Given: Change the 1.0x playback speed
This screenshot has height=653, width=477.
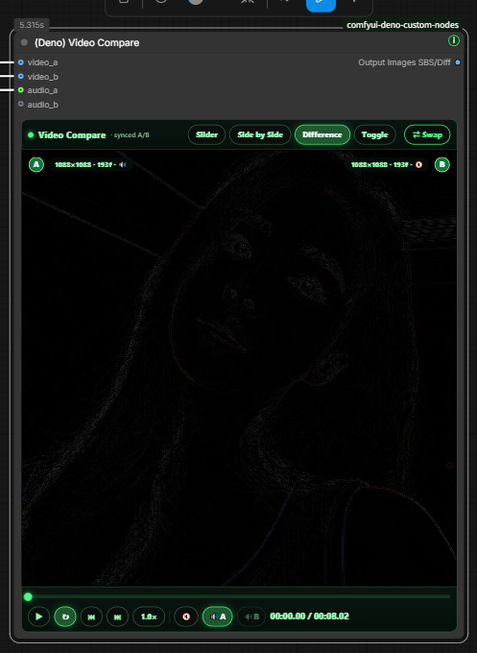Looking at the screenshot, I should (149, 617).
